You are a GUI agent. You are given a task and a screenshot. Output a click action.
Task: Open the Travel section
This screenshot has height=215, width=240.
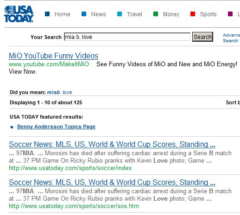tap(134, 14)
